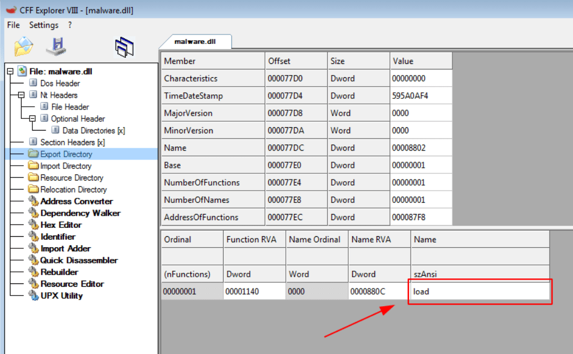Open the Hex Editor tool

point(61,225)
